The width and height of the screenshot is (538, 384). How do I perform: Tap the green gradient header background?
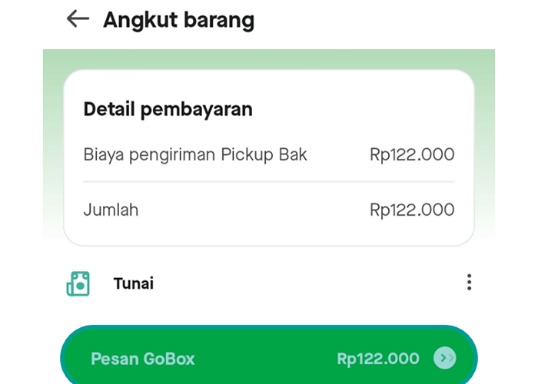(269, 59)
